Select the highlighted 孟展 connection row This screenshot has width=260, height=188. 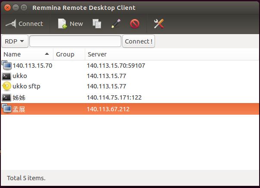[x=130, y=109]
